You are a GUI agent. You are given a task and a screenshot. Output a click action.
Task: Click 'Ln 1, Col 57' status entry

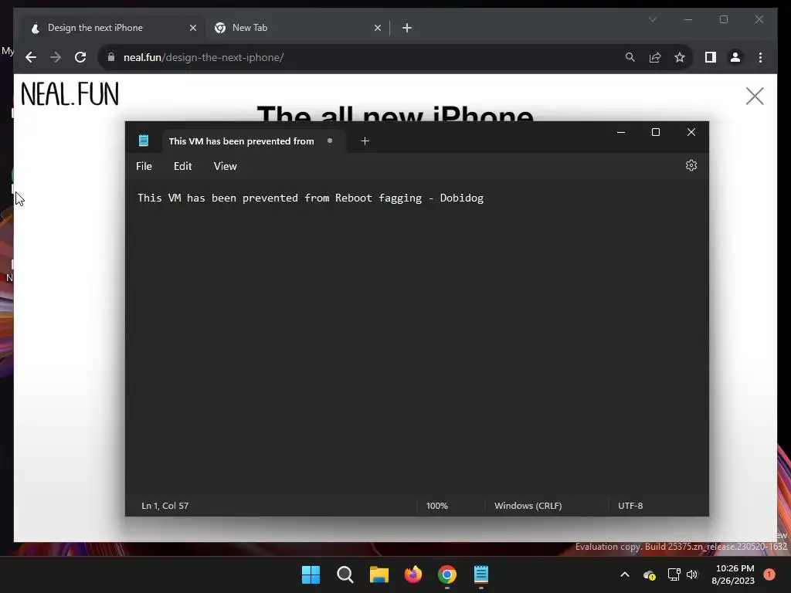165,505
